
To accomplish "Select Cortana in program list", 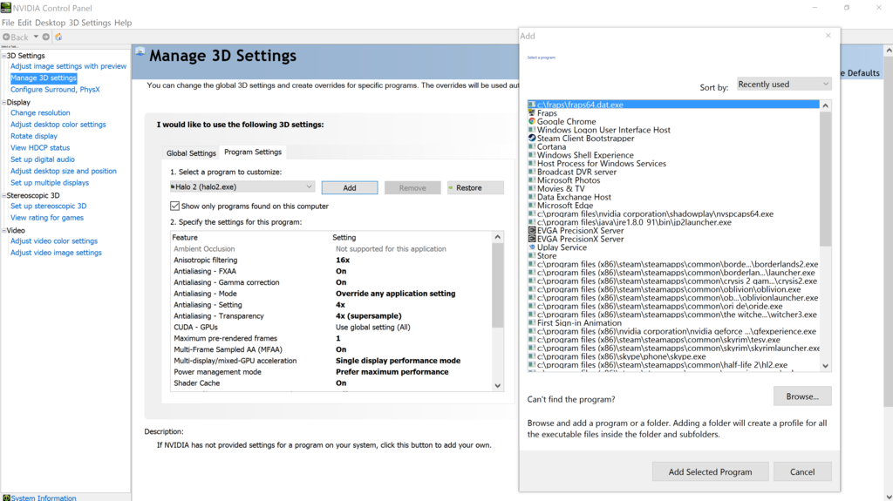I will click(x=551, y=146).
